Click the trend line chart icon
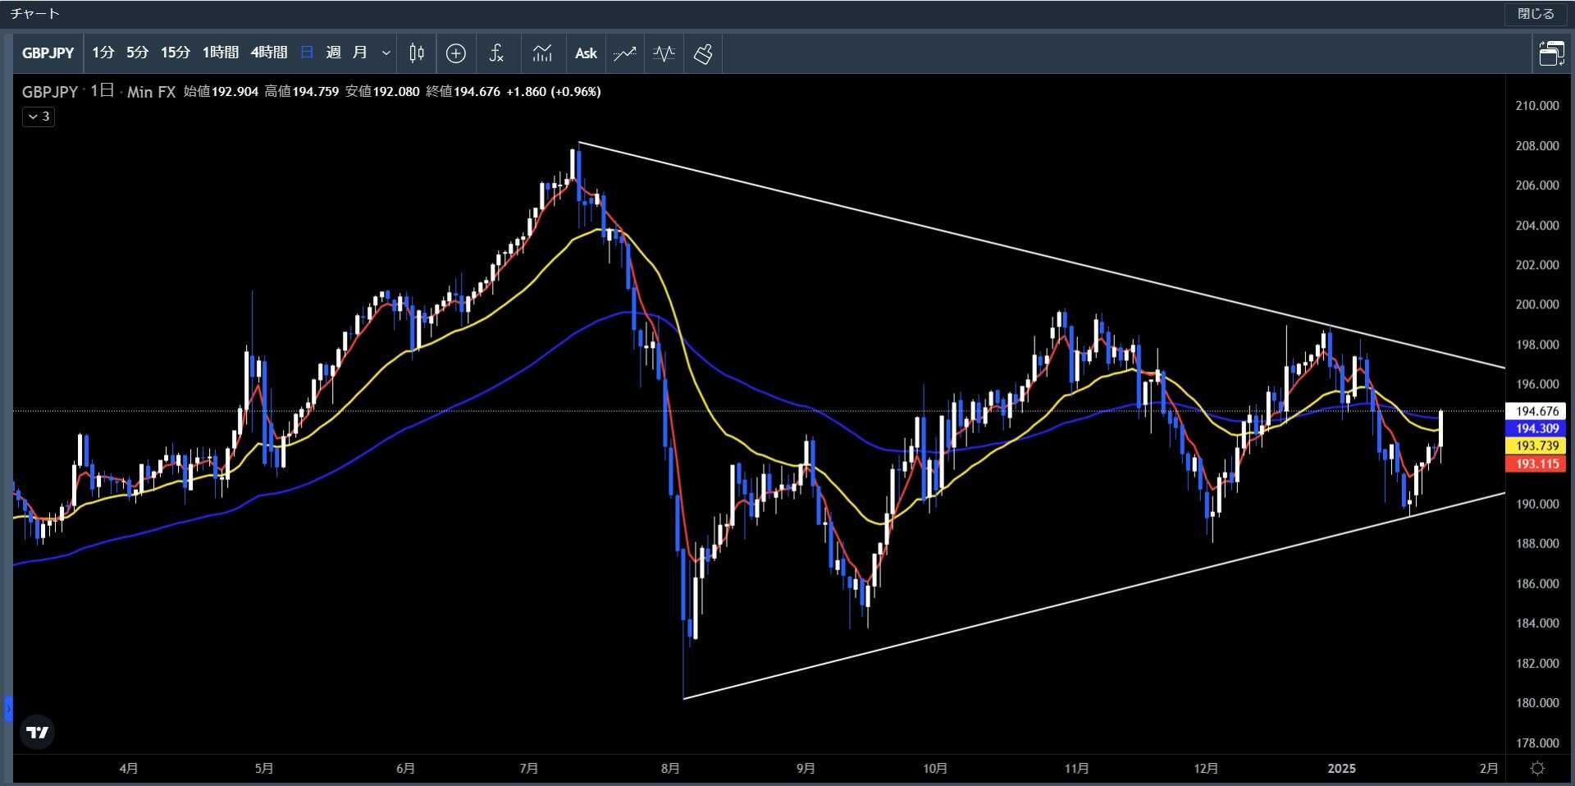This screenshot has height=786, width=1575. (x=625, y=53)
